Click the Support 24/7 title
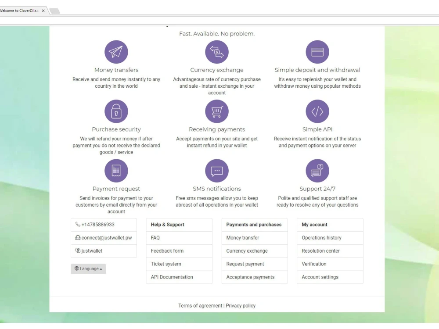The image size is (439, 329). click(x=317, y=189)
